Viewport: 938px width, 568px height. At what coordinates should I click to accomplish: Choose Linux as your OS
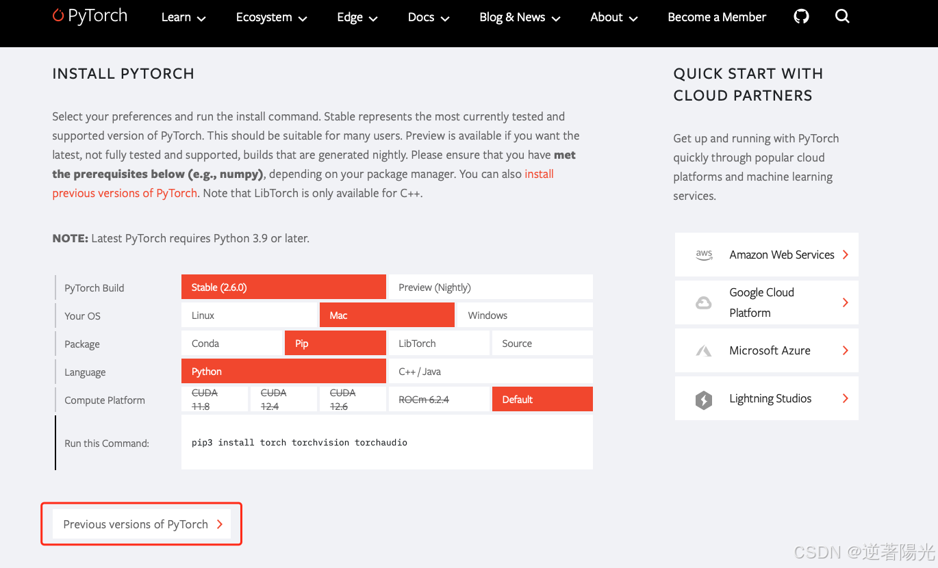pyautogui.click(x=249, y=315)
